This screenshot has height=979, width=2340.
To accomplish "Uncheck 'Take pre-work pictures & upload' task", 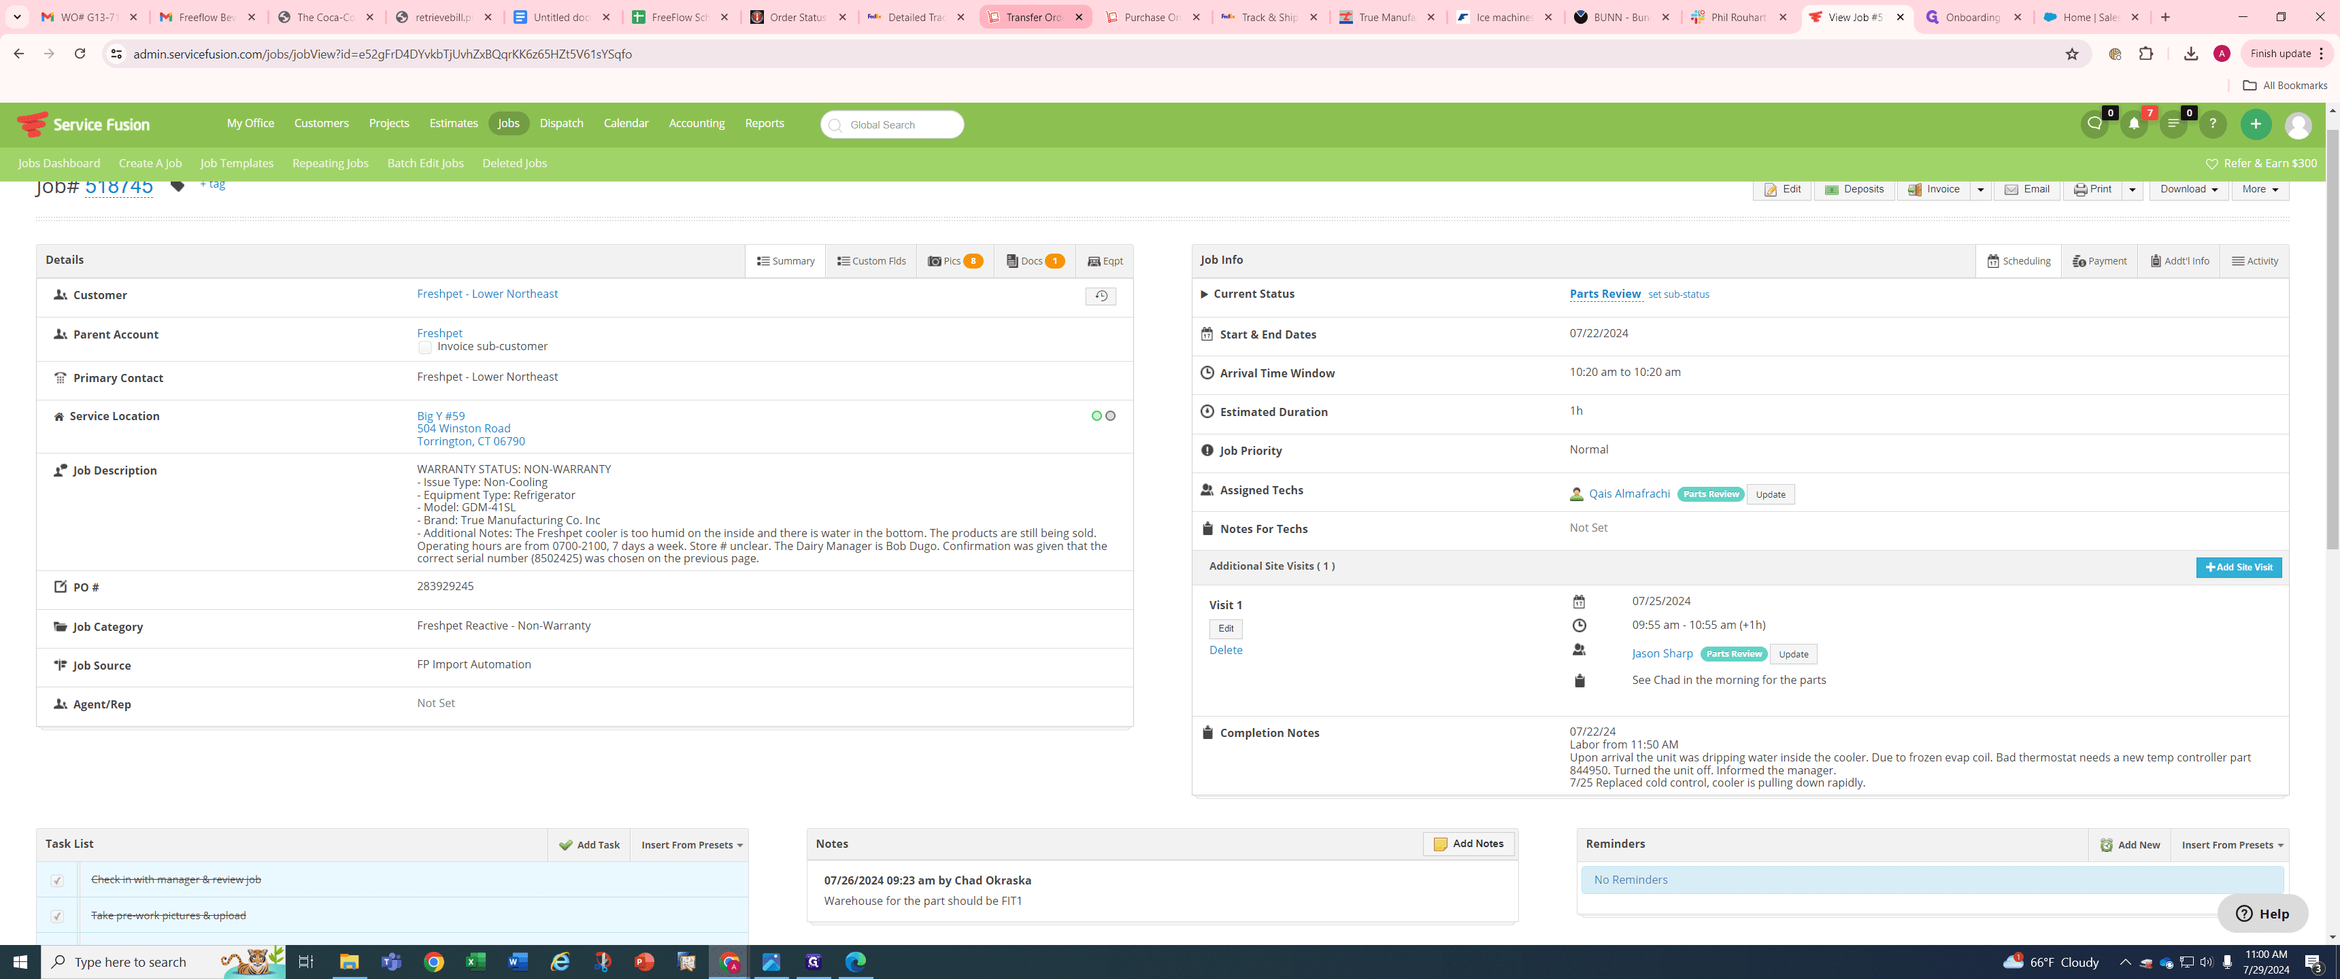I will 57,916.
